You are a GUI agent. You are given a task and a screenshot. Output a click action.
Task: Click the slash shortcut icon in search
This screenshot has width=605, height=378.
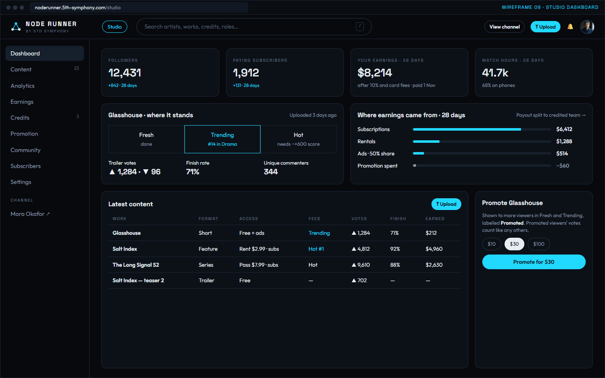point(360,27)
